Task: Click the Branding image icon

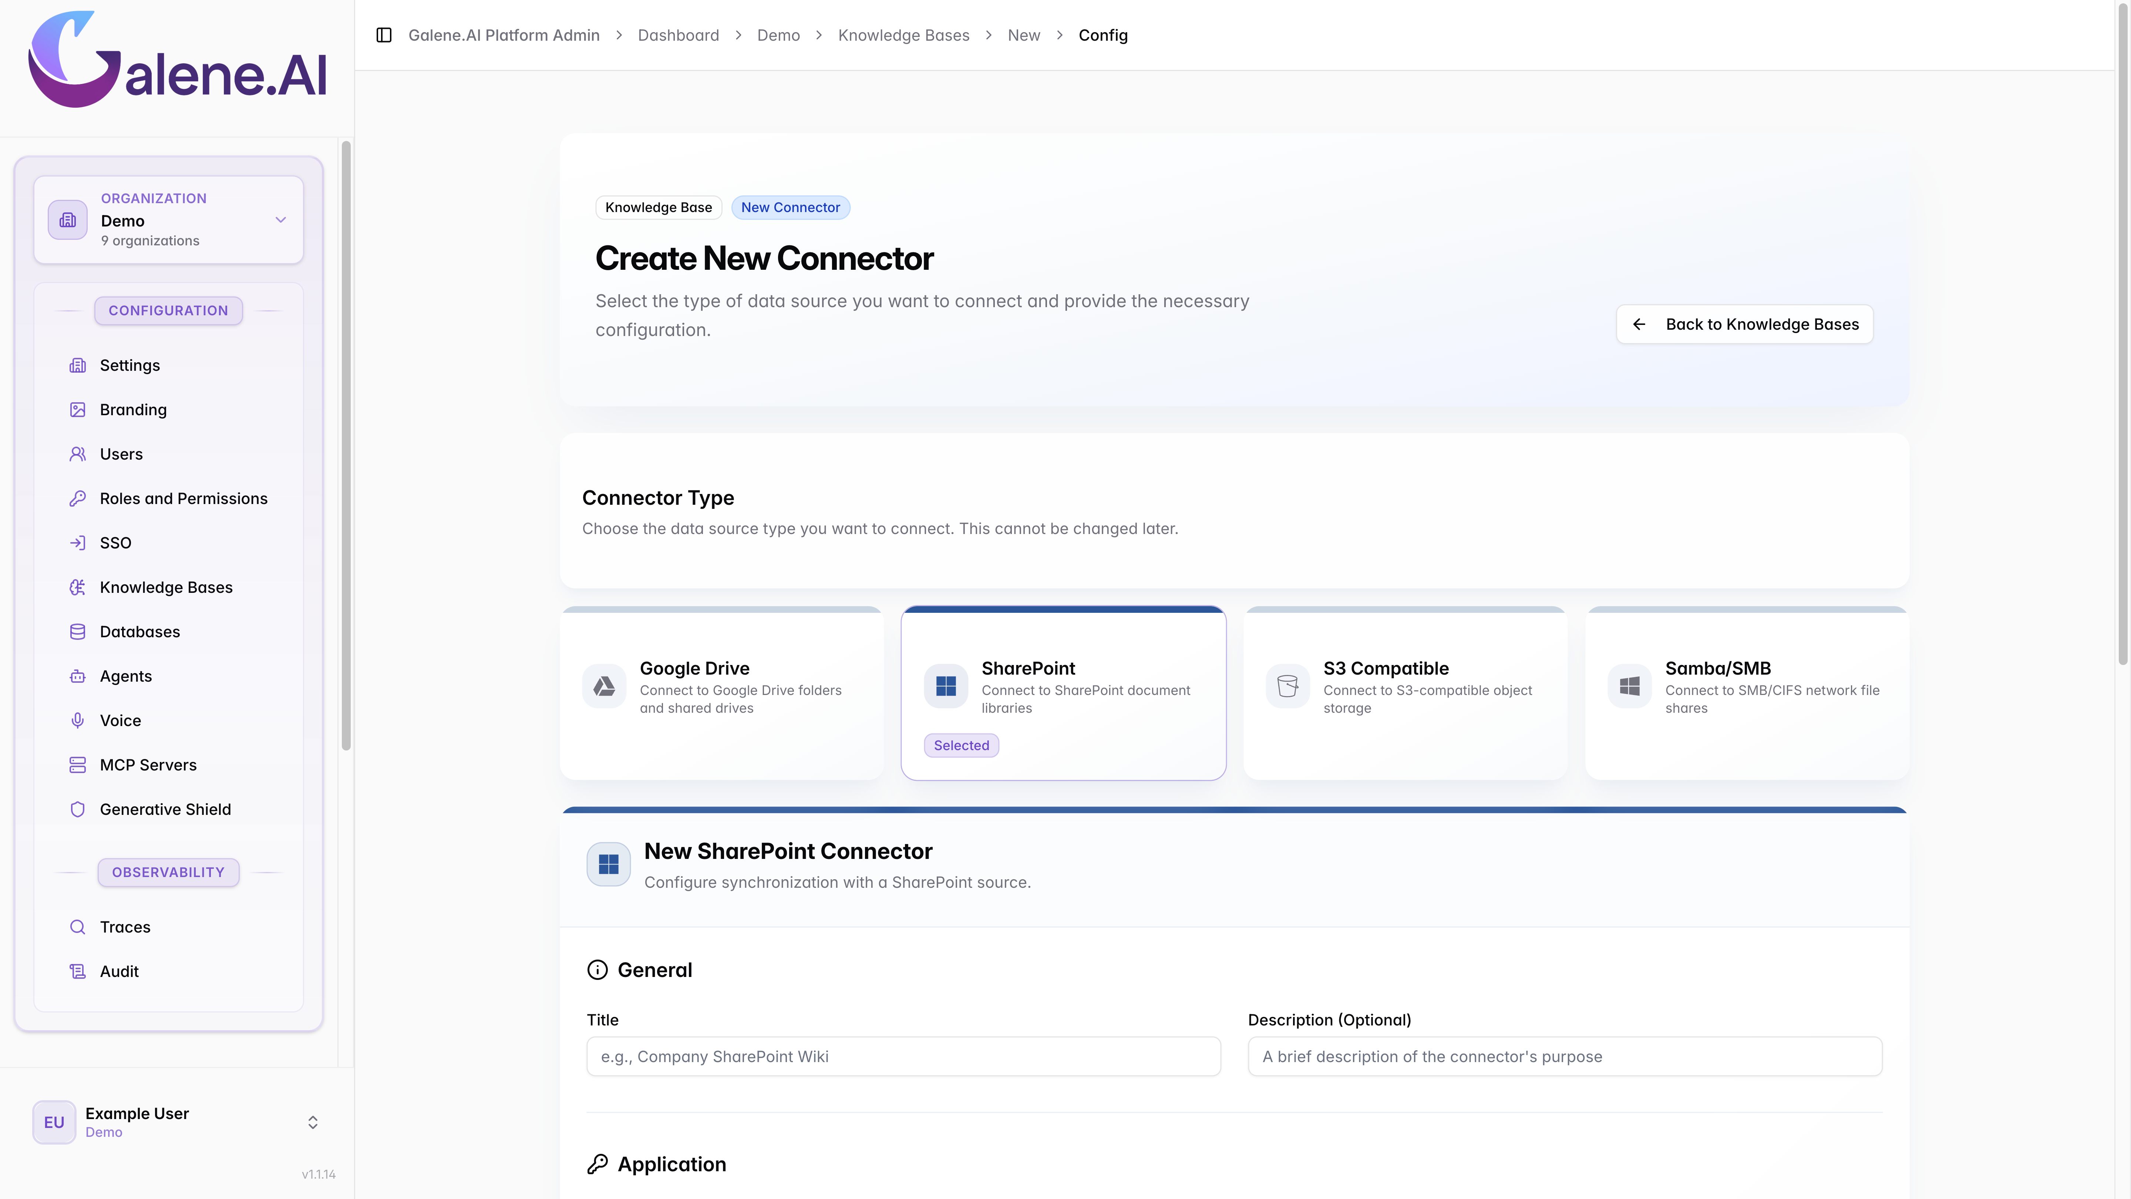Action: pos(78,410)
